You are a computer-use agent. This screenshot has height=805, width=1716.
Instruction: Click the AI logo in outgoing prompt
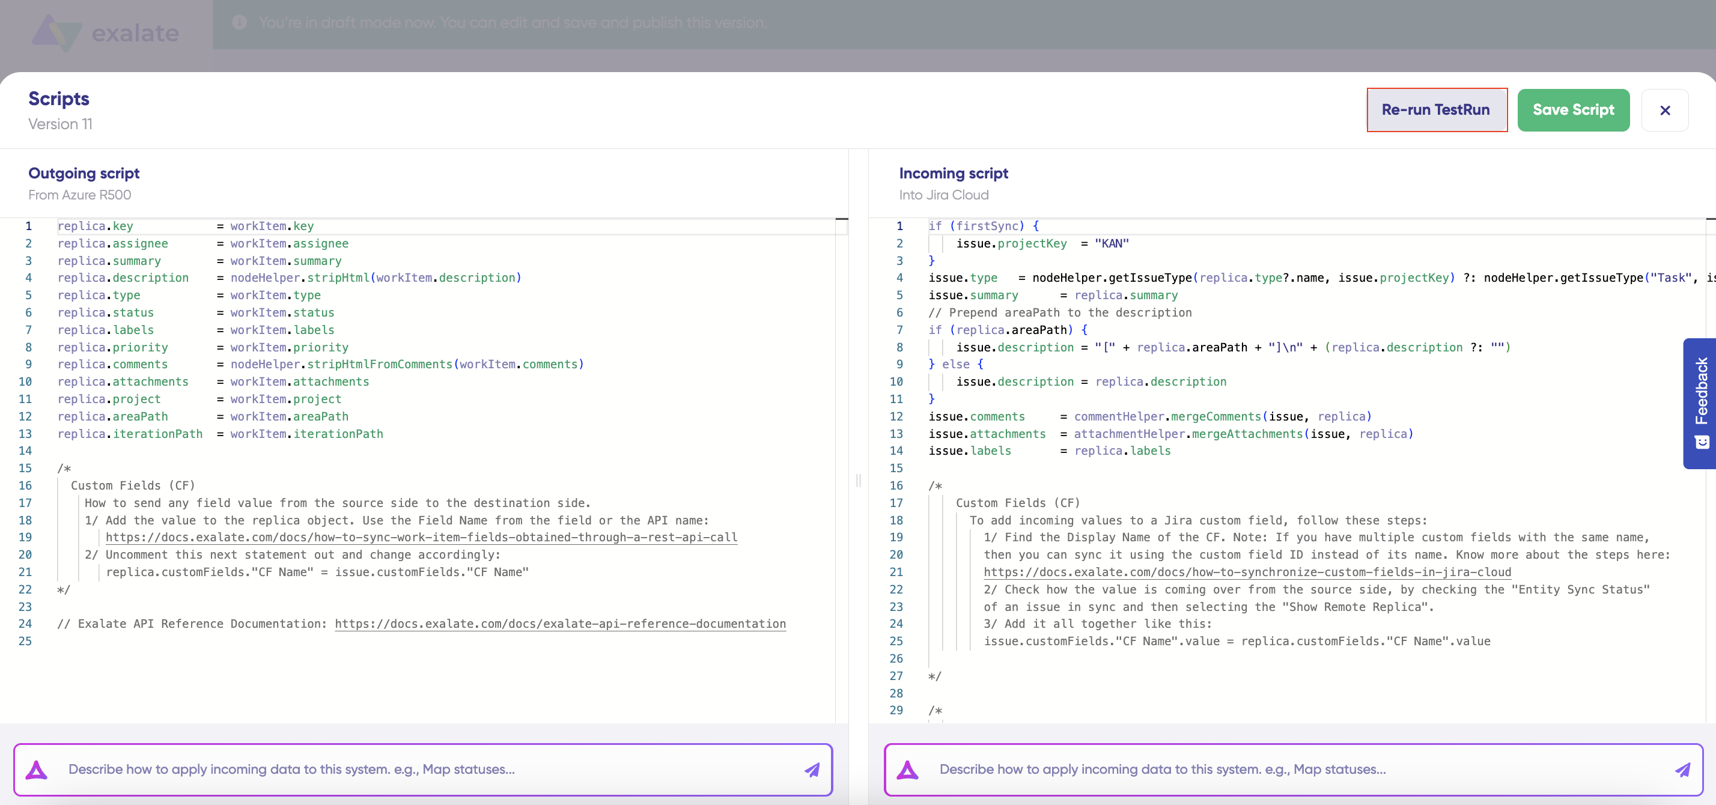[37, 770]
